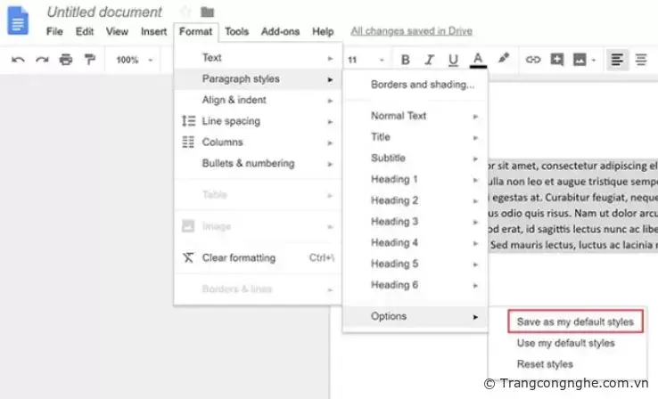Click the Undo arrow icon

18,60
